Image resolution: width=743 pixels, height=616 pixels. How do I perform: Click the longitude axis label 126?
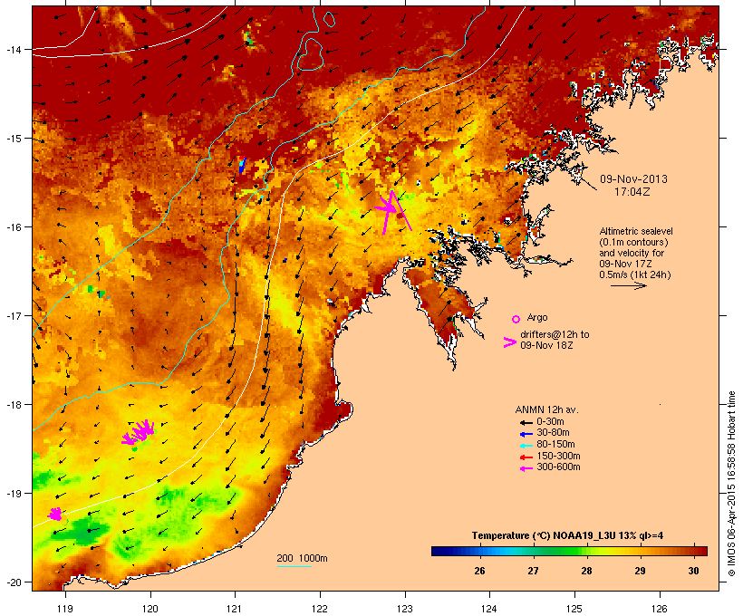[659, 609]
